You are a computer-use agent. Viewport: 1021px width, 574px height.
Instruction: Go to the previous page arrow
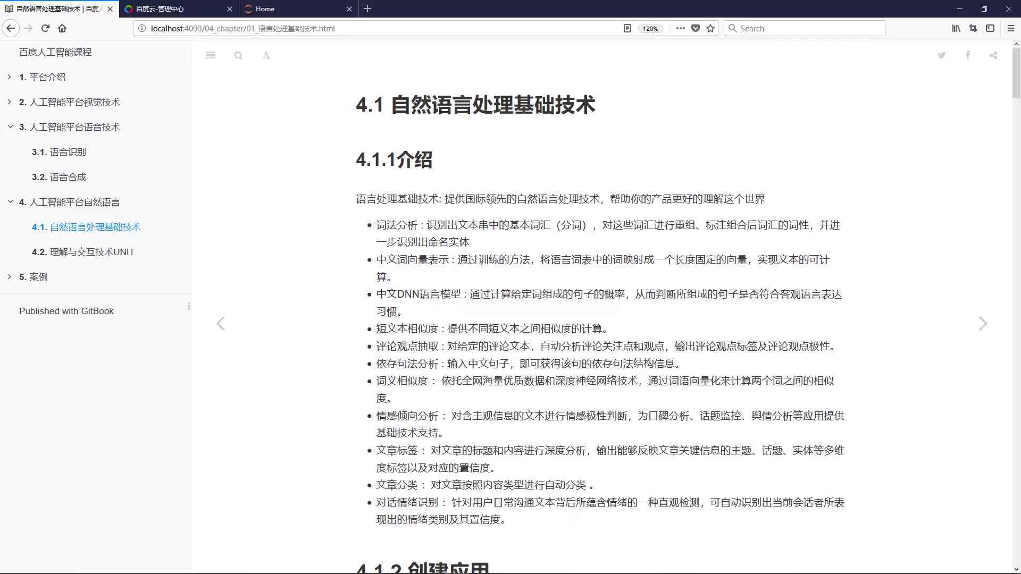point(221,324)
